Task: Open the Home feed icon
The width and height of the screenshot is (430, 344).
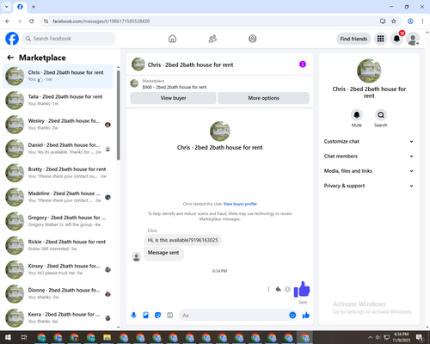Action: (x=172, y=39)
